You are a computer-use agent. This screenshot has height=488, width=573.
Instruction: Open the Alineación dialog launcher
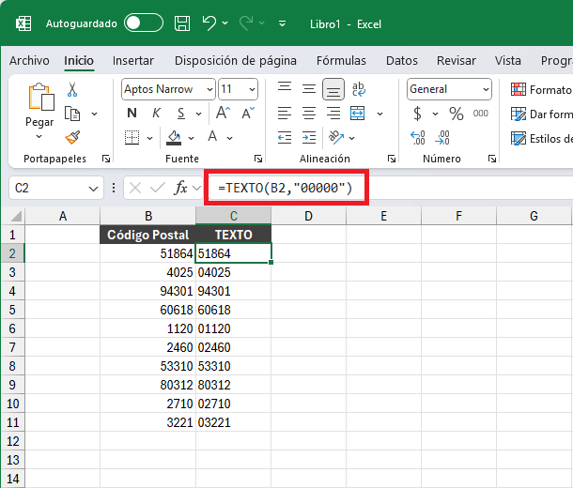(392, 159)
